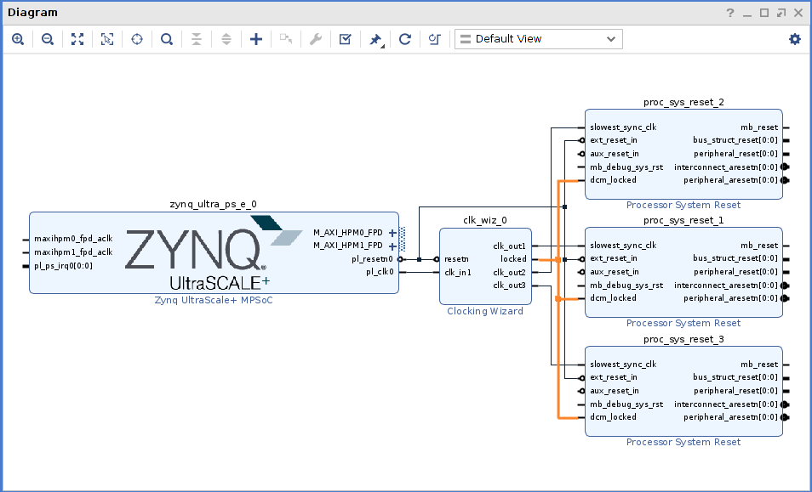The image size is (812, 492).
Task: Select the maxihpm0_fpd_aclk pin
Action: coord(73,239)
